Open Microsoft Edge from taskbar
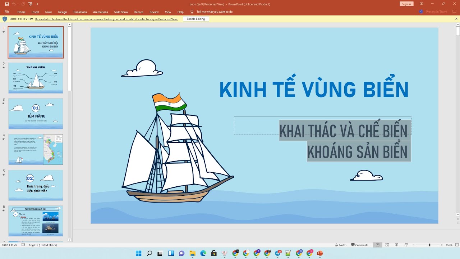 (203, 253)
